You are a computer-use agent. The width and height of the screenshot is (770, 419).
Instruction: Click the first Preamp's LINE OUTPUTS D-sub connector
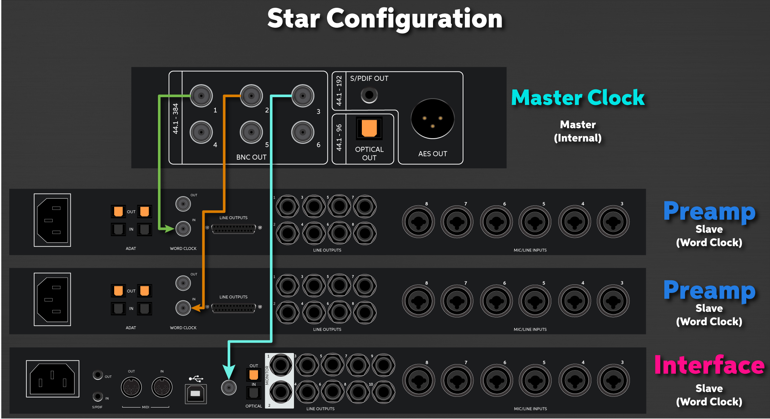tap(234, 228)
